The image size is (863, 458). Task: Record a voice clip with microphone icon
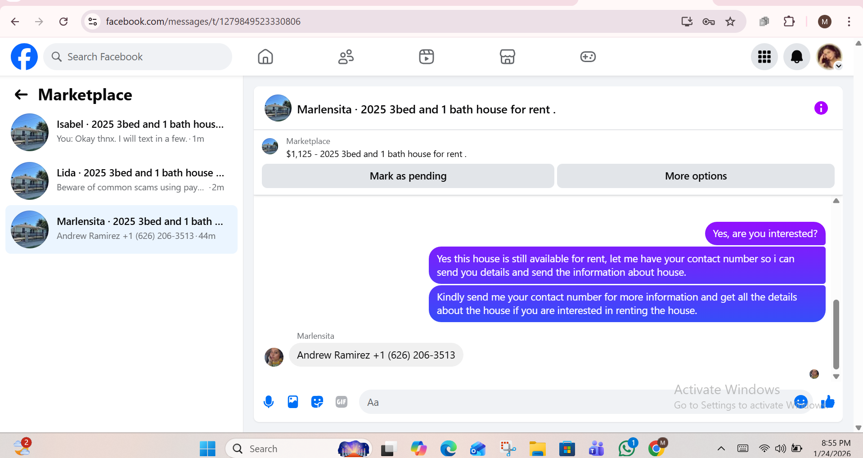point(269,402)
